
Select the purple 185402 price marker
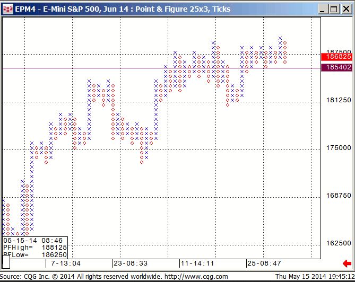tap(337, 67)
